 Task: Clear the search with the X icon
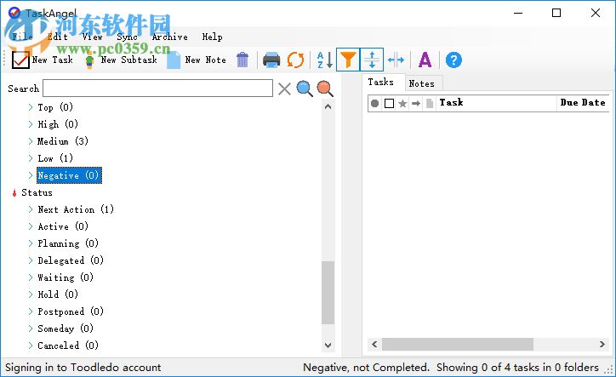coord(284,89)
